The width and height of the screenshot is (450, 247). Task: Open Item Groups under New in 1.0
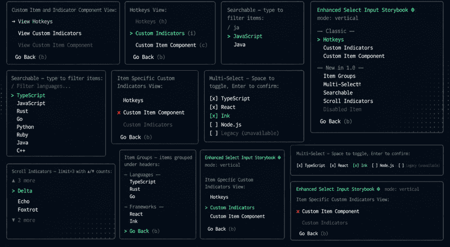[339, 76]
